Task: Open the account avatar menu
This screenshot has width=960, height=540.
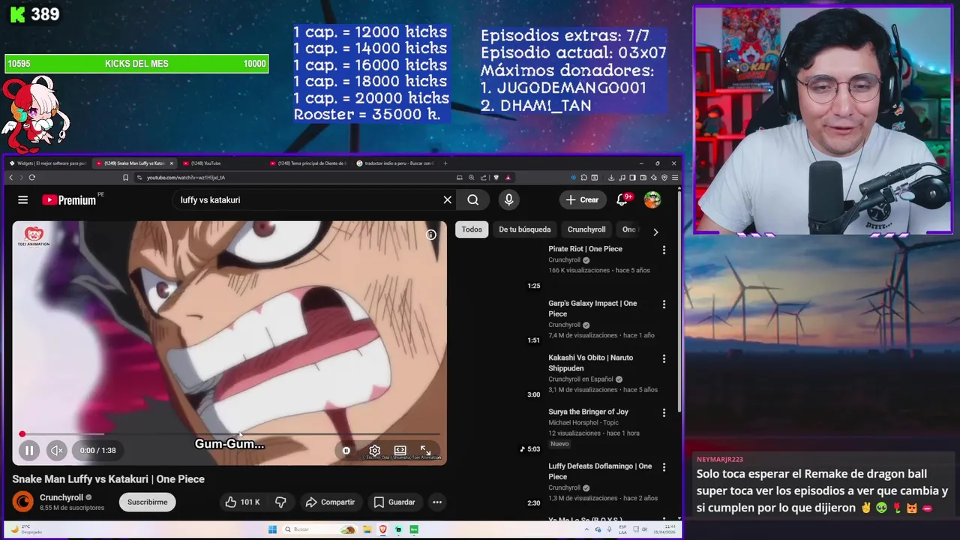Action: pos(652,199)
